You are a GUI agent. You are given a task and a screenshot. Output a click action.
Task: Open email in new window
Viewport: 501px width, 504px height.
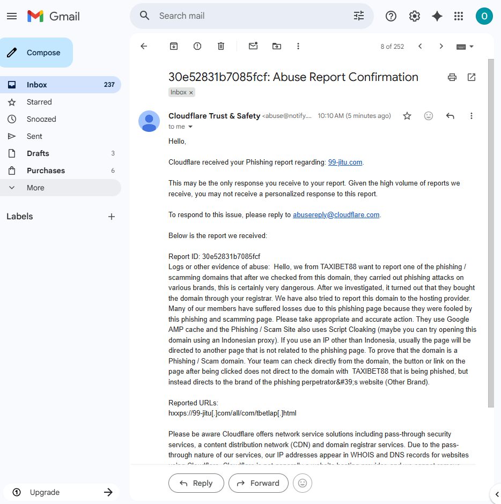[x=471, y=77]
